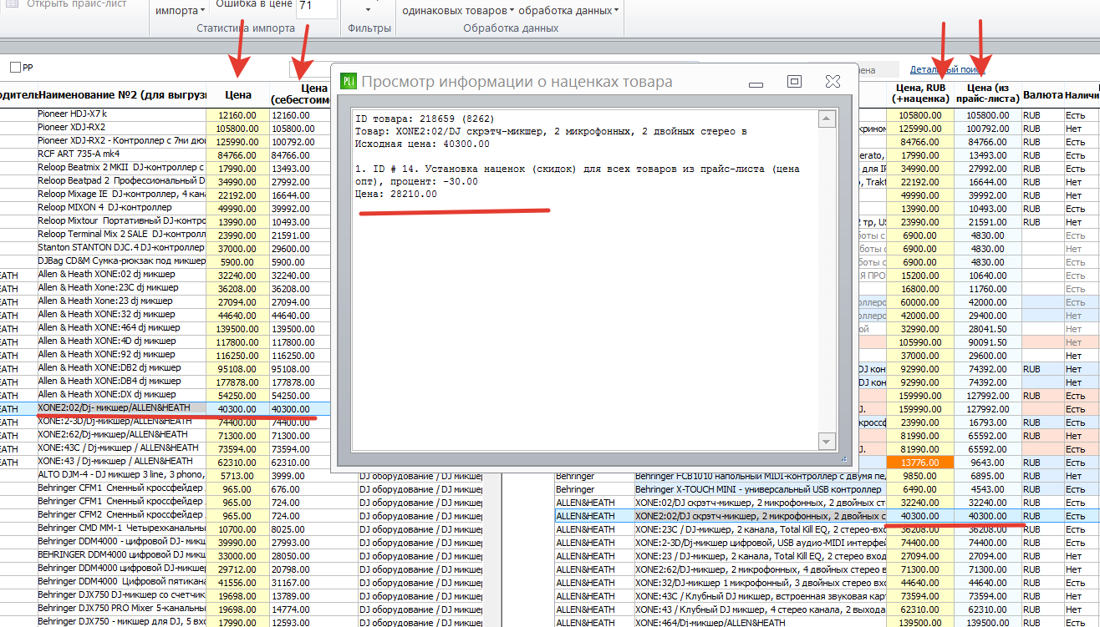Viewport: 1100px width, 627px height.
Task: Toggle the PP checkbox
Action: coord(15,67)
